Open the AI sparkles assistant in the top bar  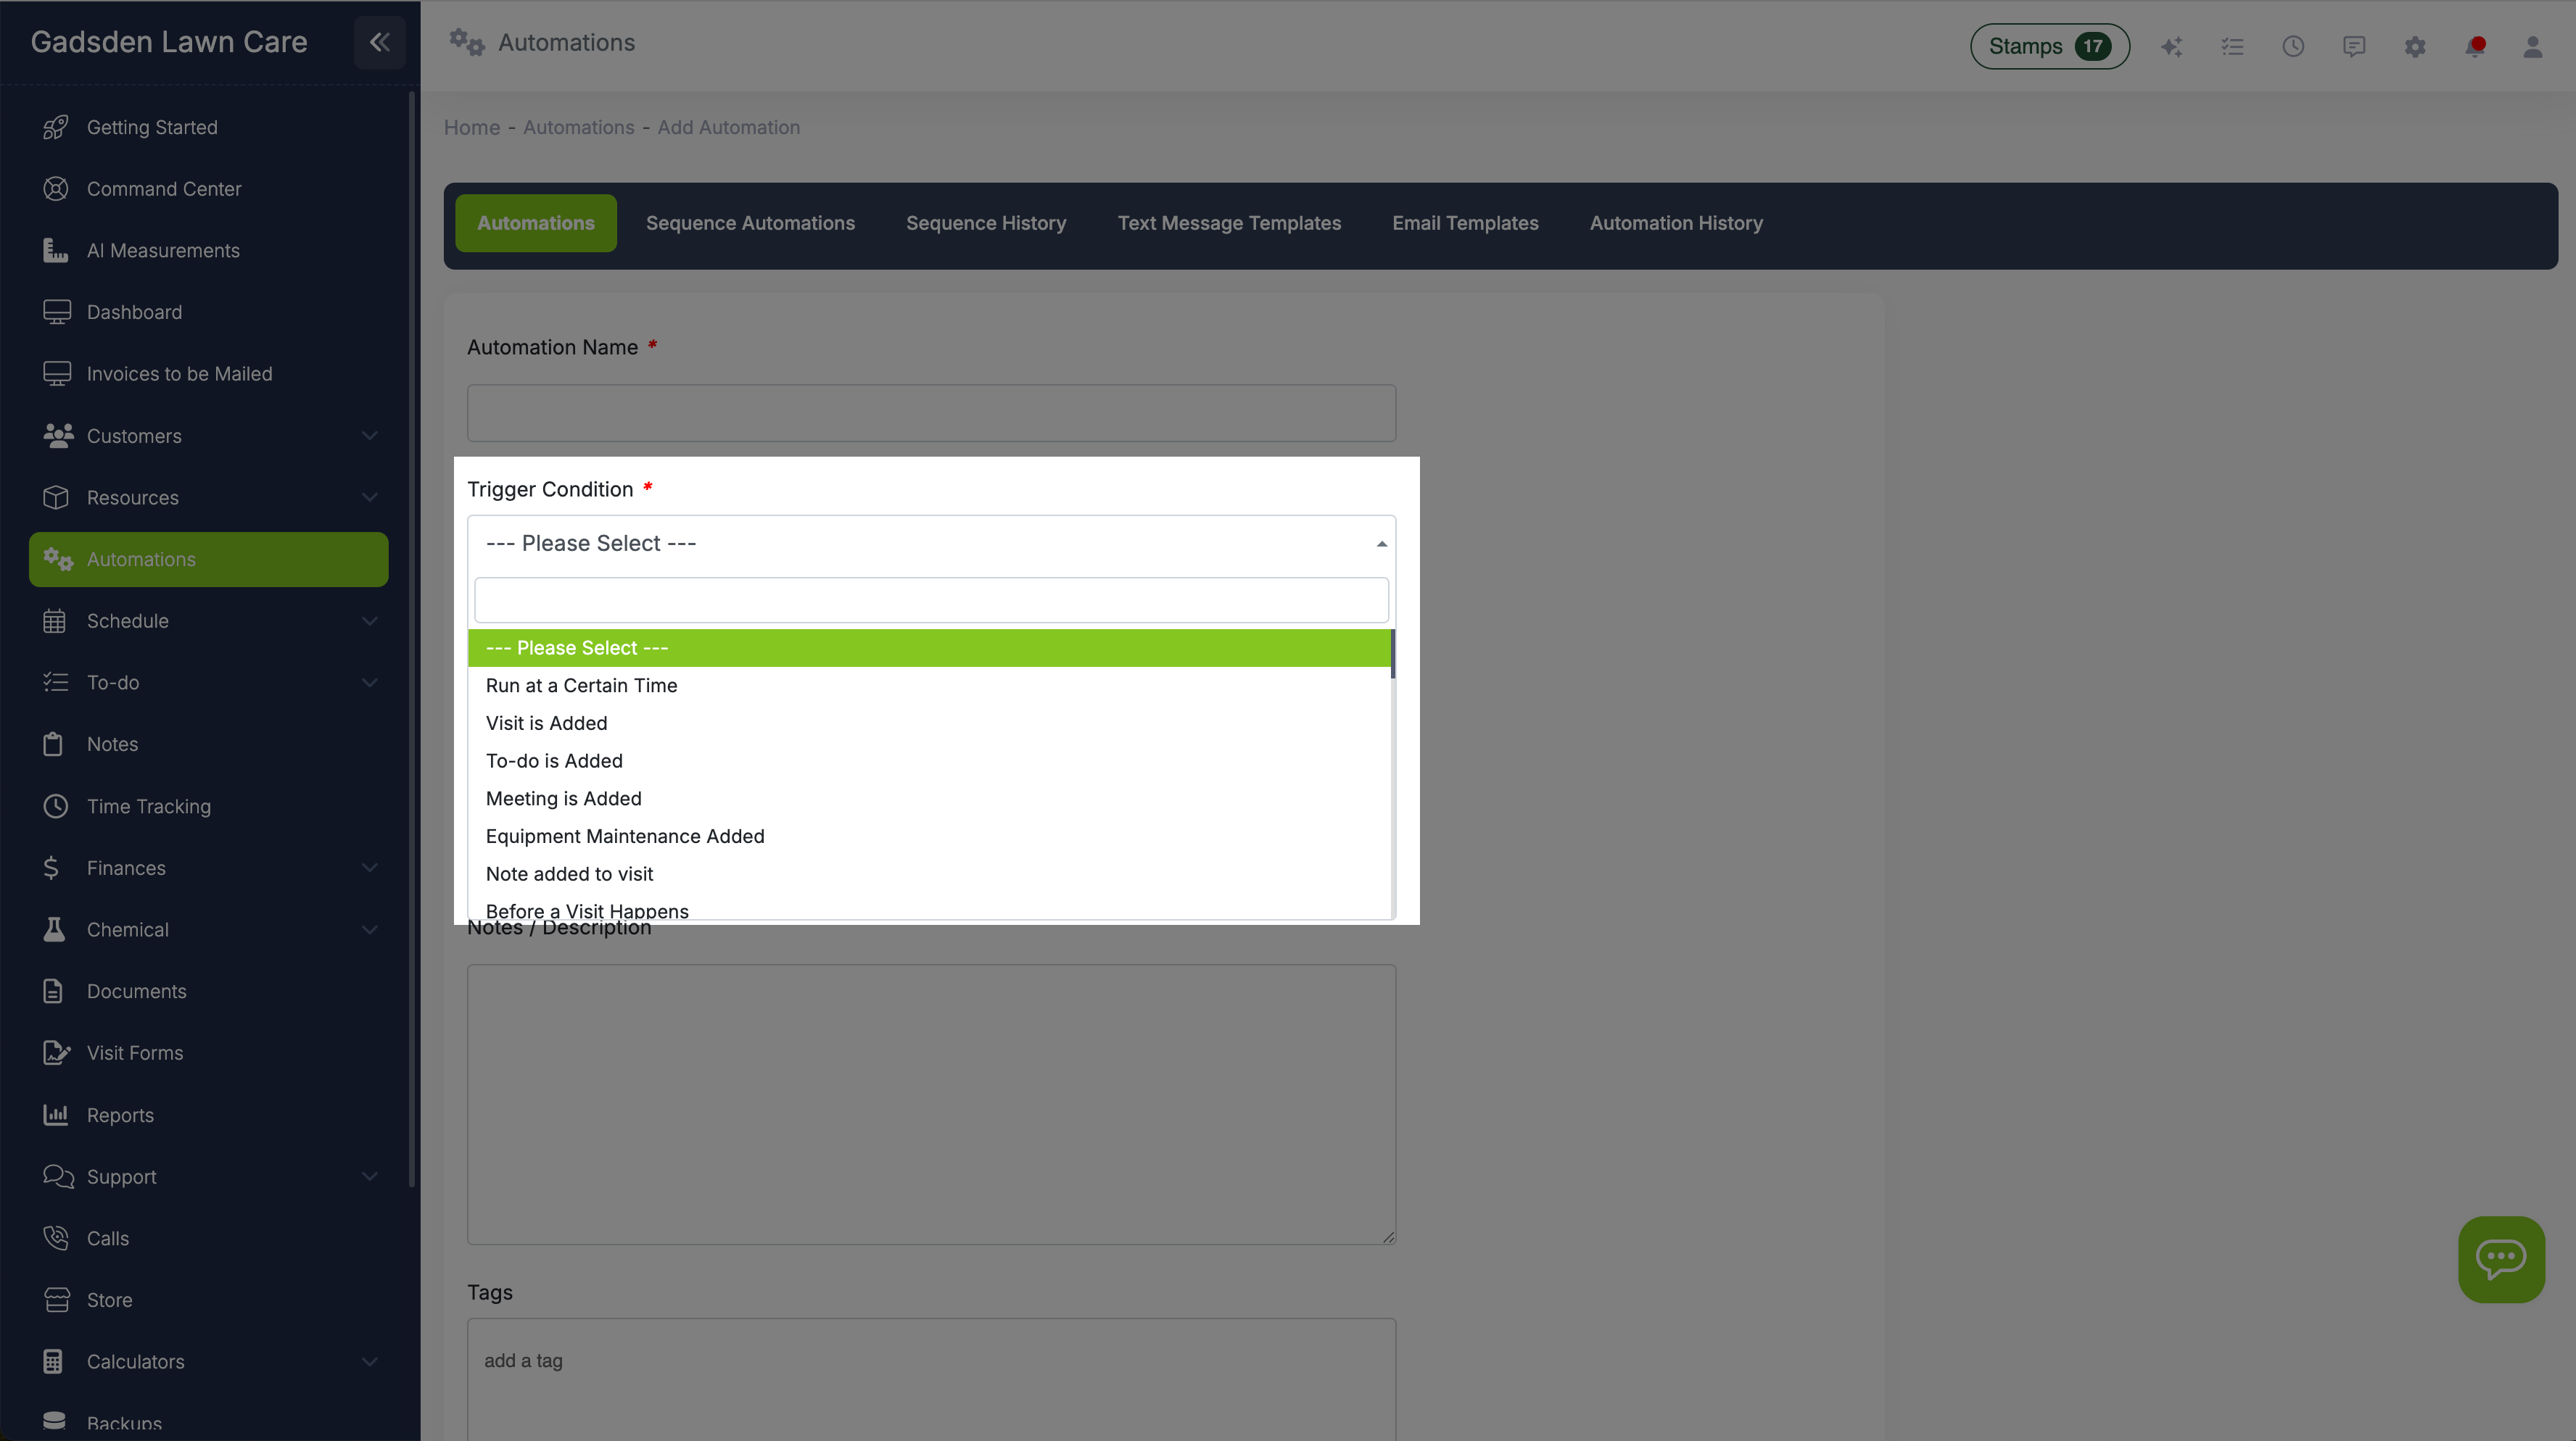2171,46
